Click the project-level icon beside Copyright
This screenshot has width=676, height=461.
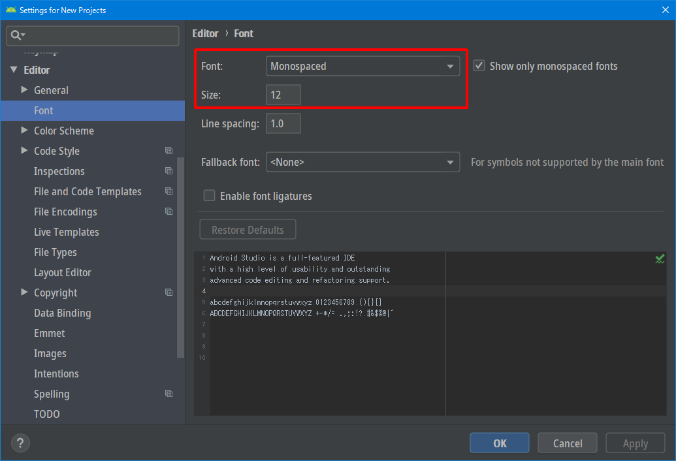coord(169,293)
